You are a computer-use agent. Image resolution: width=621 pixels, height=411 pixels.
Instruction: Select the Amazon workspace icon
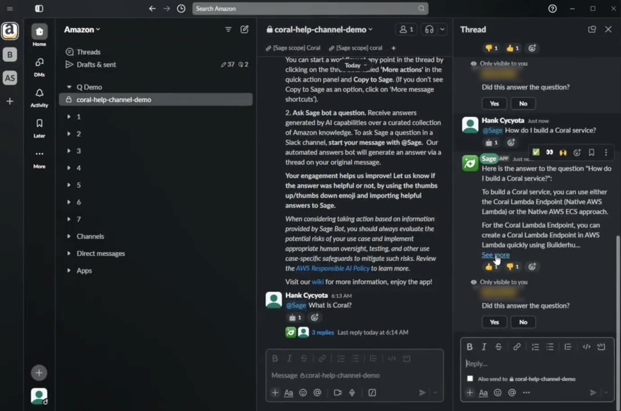(x=10, y=31)
